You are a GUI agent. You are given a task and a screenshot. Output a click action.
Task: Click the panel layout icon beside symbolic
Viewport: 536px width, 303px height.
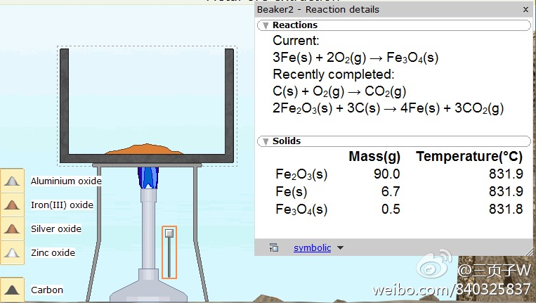click(x=274, y=247)
